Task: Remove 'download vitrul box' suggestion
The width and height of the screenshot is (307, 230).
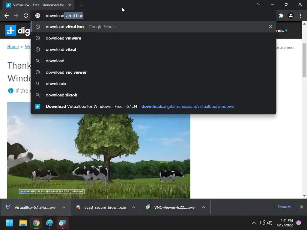Action: coord(270,27)
